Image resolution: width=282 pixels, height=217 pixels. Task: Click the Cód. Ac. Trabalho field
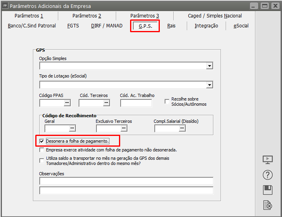[x=136, y=103]
